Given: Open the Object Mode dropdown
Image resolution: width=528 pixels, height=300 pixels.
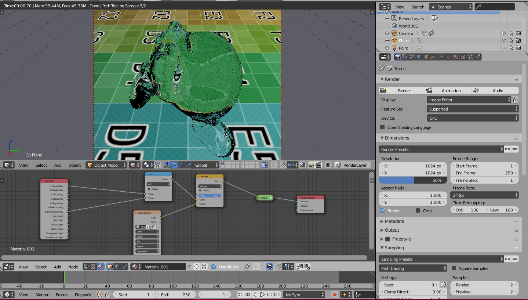Looking at the screenshot, I should [106, 165].
